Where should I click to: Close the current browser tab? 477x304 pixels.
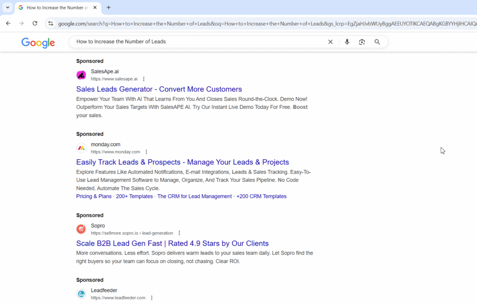point(95,7)
